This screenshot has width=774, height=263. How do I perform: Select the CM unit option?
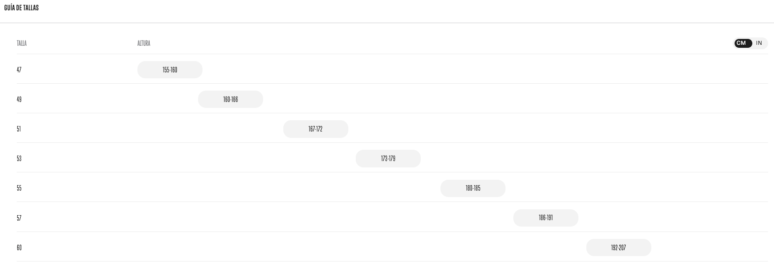741,43
